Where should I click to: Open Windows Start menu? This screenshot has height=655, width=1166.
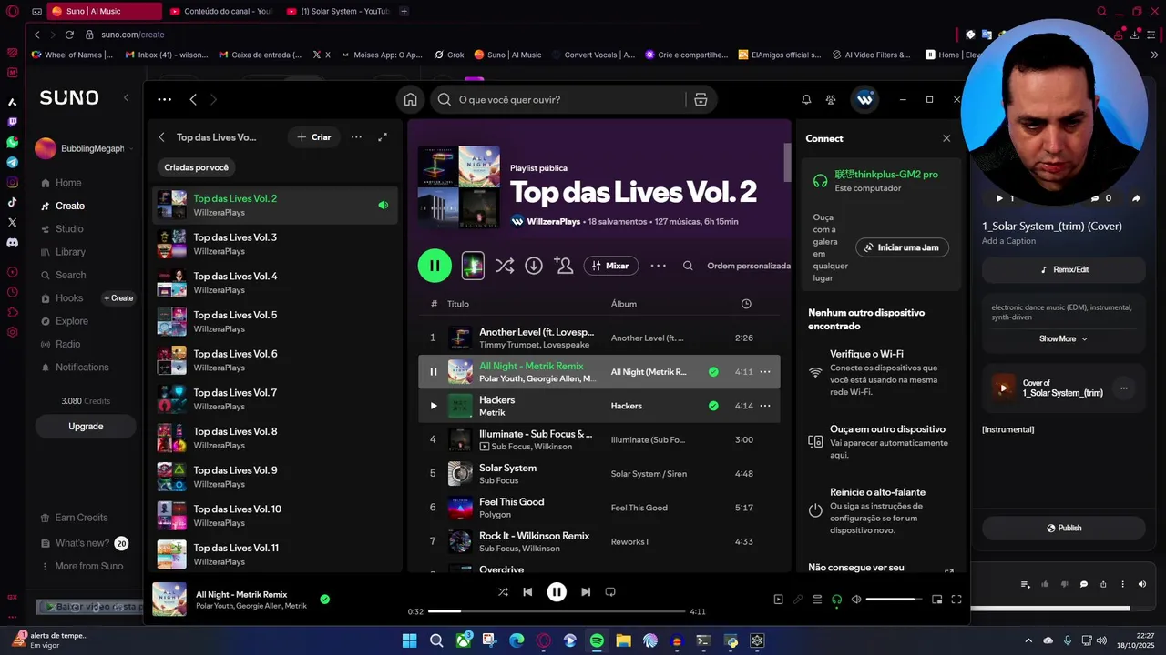pos(409,640)
